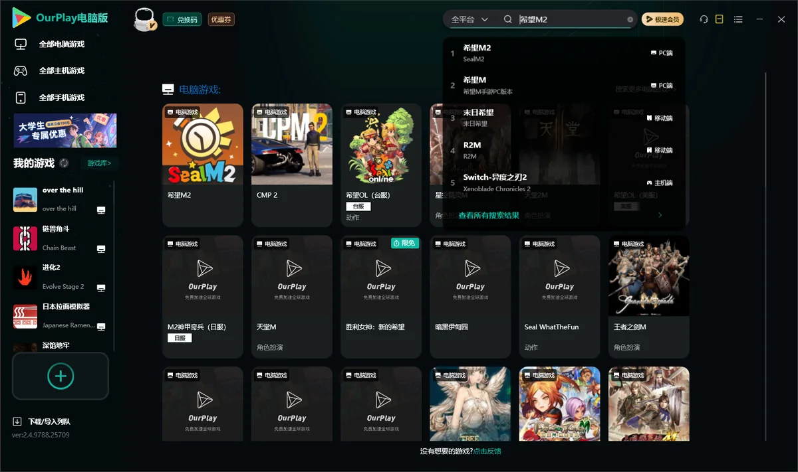Open the 希望M2 SealM2 game thumbnail
This screenshot has height=472, width=798.
coord(203,144)
